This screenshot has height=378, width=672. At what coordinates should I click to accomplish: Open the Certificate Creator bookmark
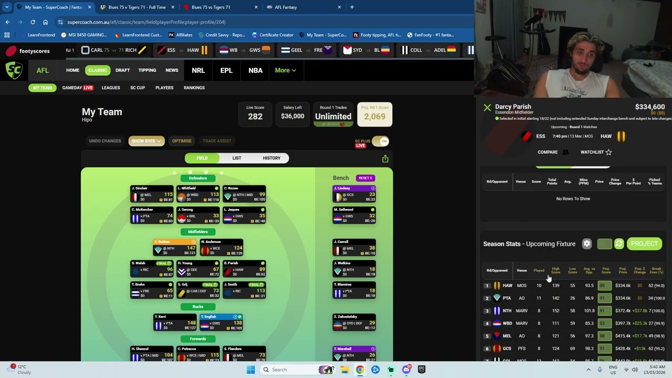(x=272, y=35)
